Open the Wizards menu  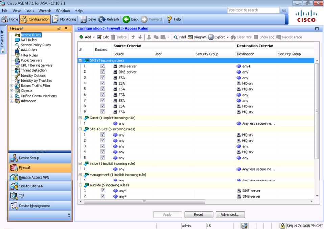coord(45,11)
